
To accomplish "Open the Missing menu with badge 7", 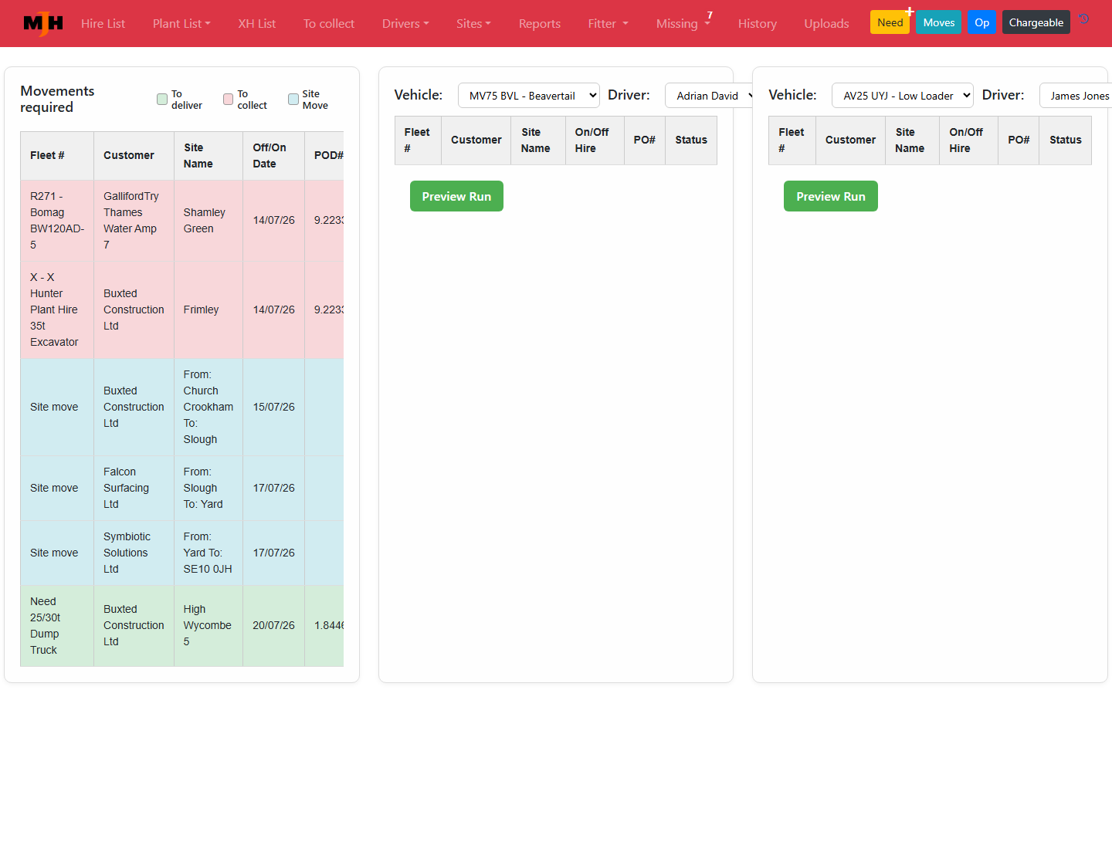I will [683, 24].
